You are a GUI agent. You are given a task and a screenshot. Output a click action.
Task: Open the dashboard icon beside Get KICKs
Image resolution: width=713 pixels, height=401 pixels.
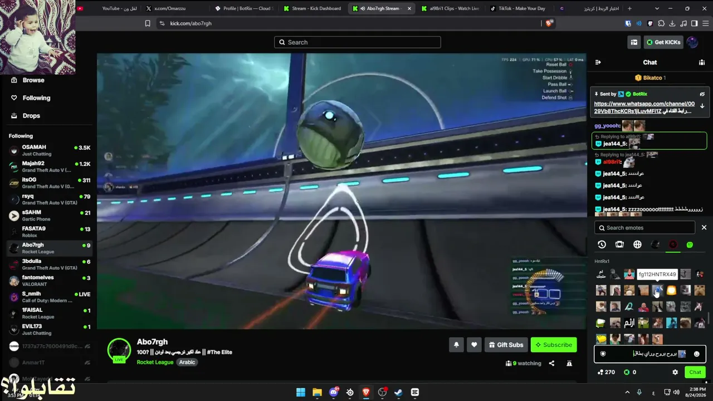point(634,42)
